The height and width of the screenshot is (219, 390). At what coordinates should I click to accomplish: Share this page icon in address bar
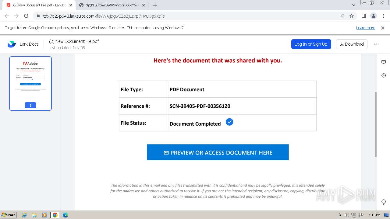pos(342,16)
